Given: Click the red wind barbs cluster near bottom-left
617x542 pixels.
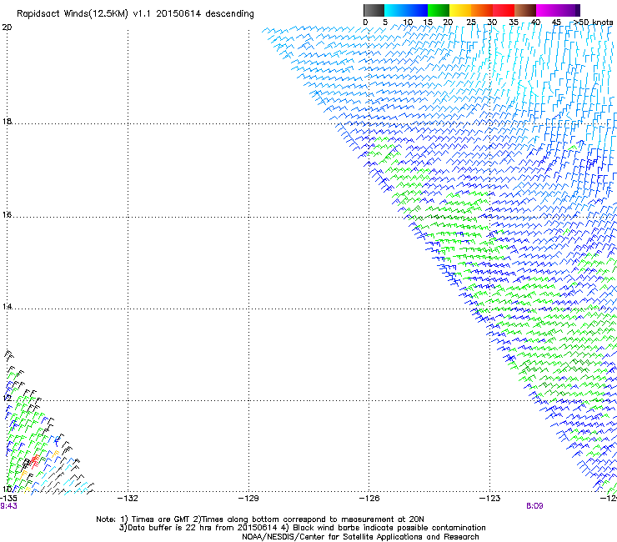Looking at the screenshot, I should tap(35, 461).
